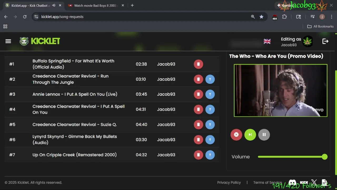
Task: Open the Chrome apps grid shortcut
Action: pos(5,26)
